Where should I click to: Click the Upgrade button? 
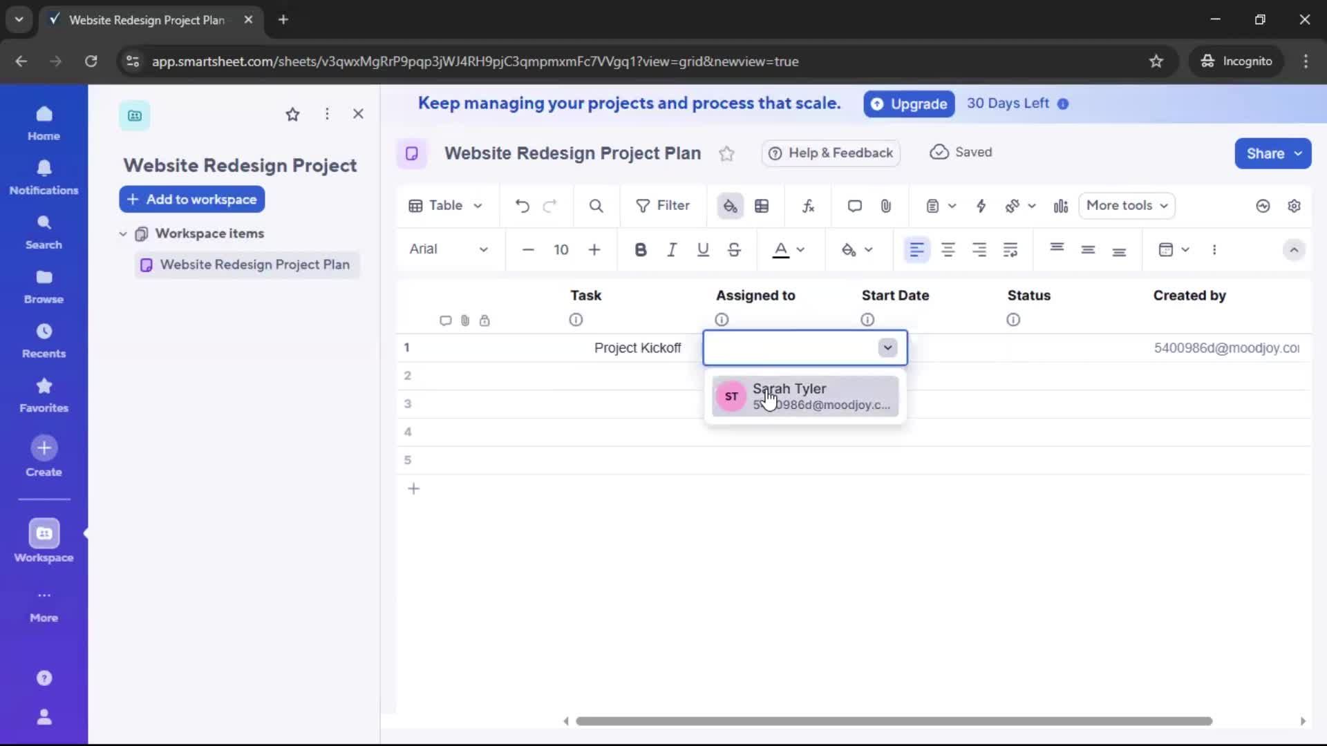[x=909, y=104]
